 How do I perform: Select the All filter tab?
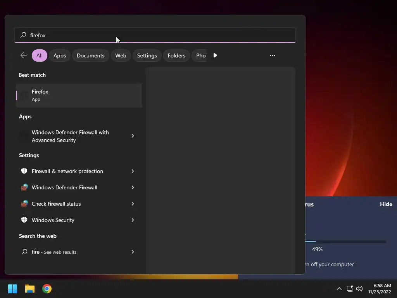click(40, 55)
